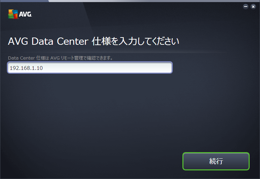Click the white AVG wordmark text
This screenshot has width=260, height=179.
[25, 14]
